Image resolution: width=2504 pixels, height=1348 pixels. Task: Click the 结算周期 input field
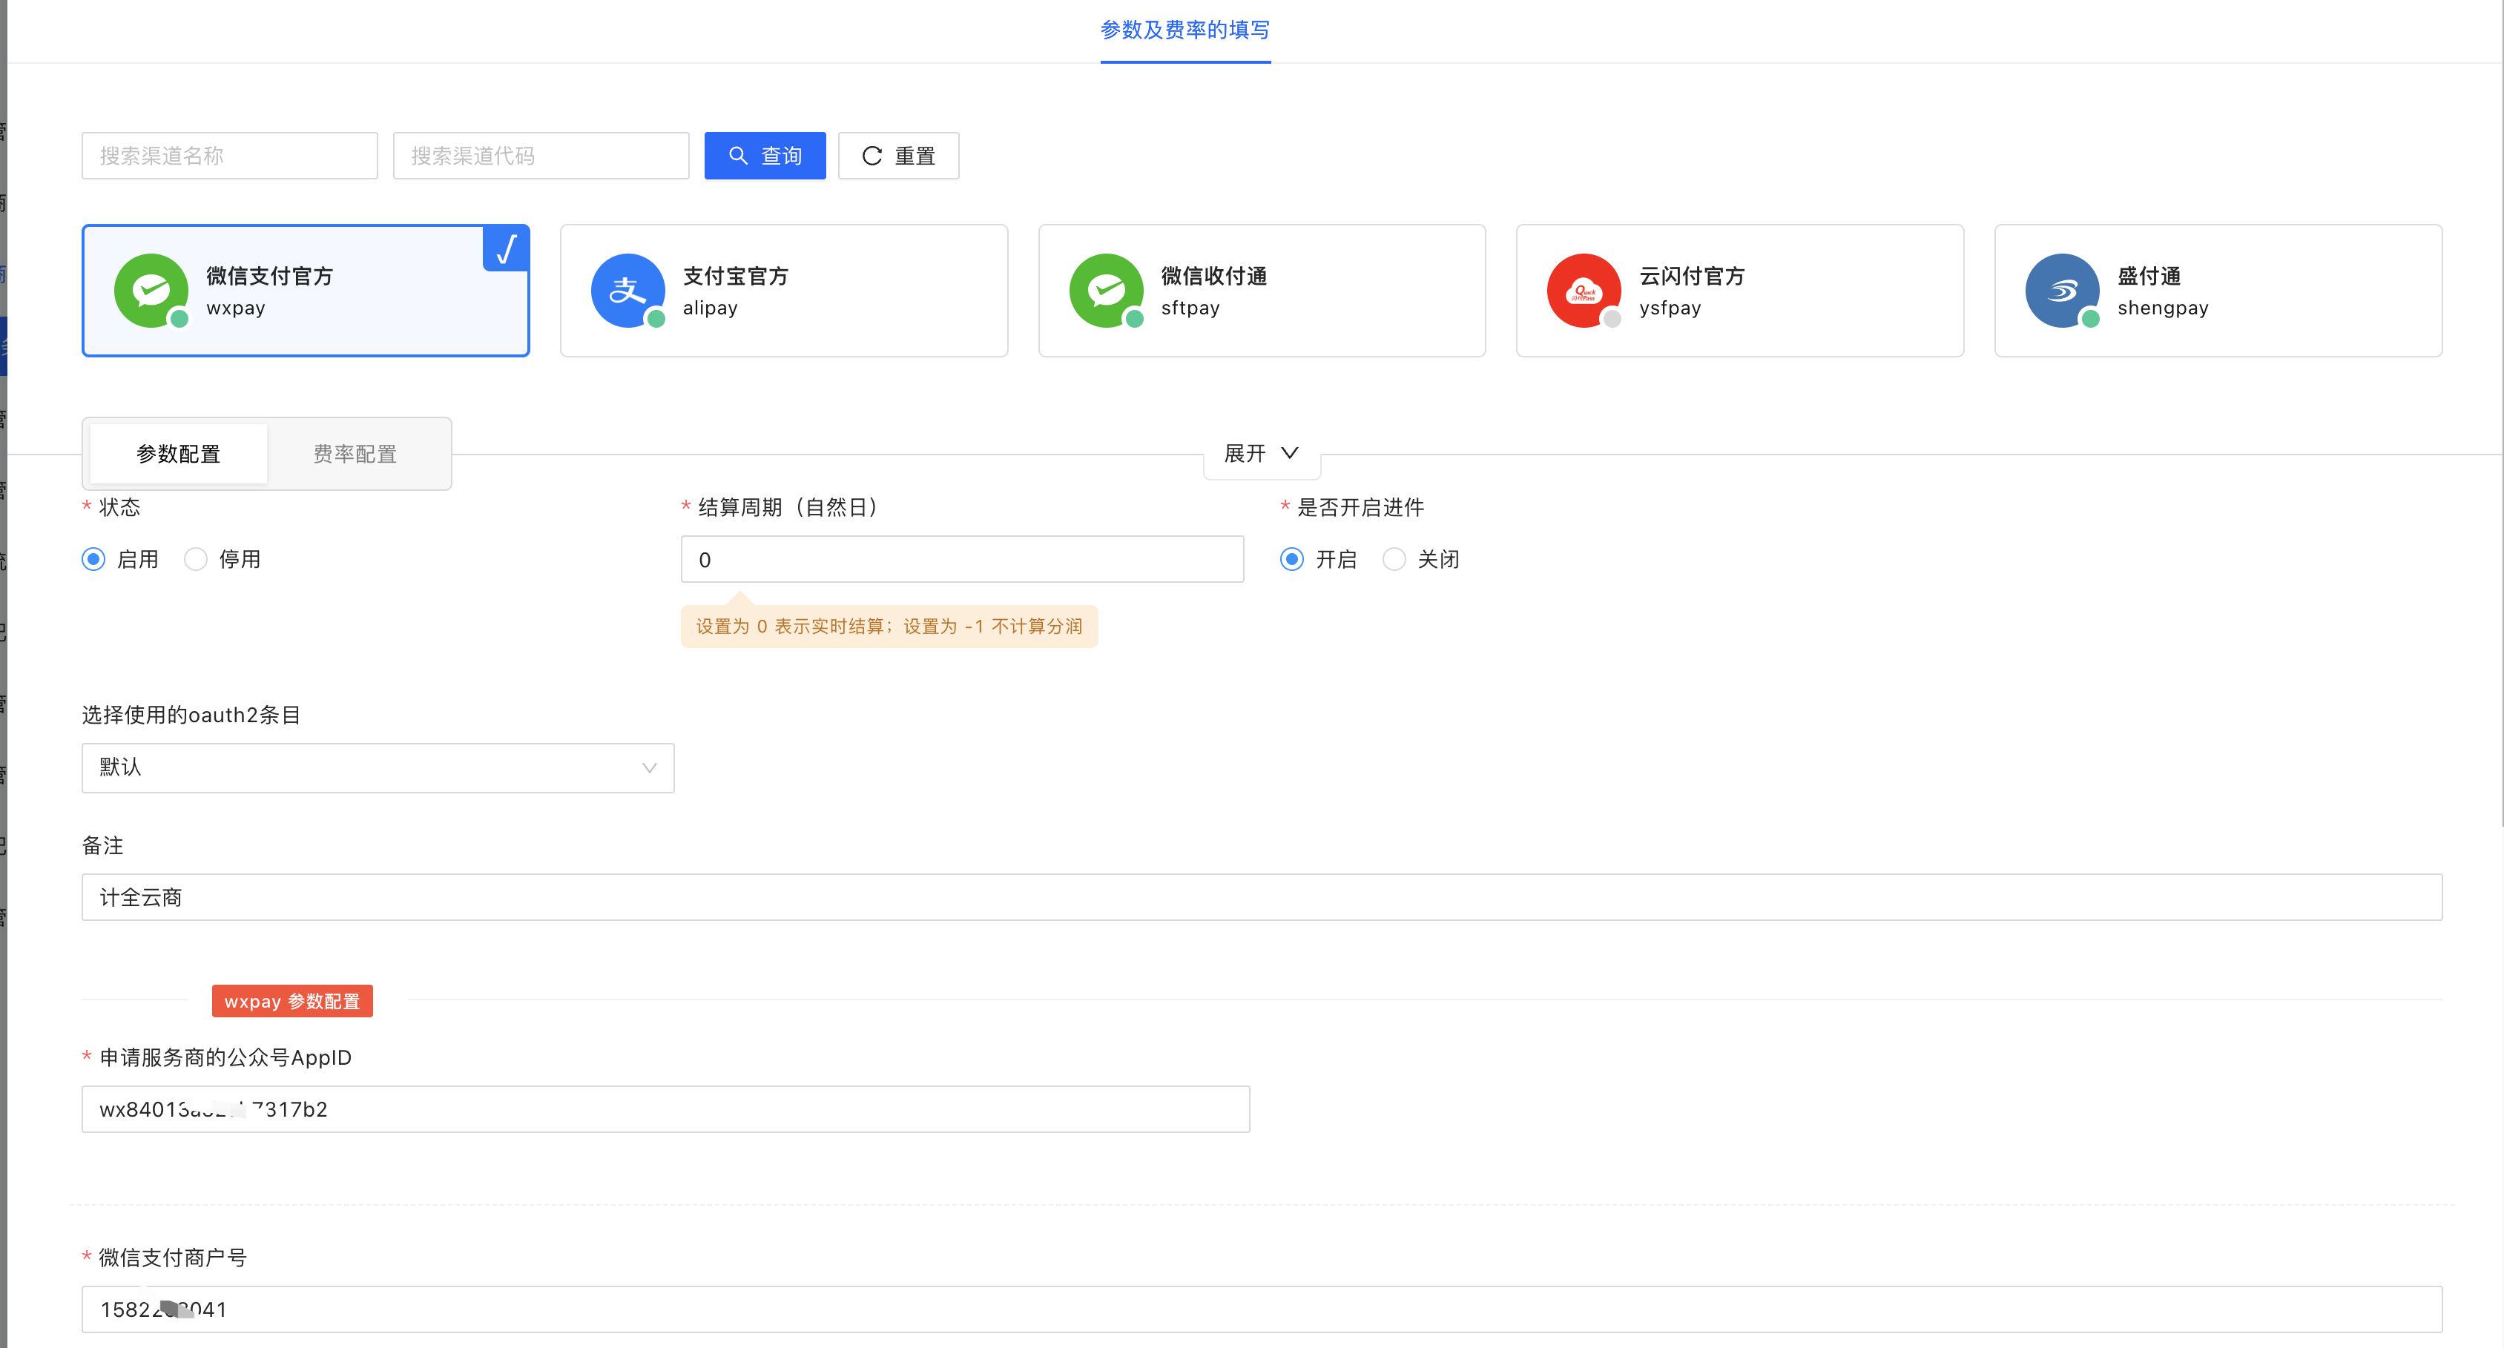click(961, 559)
